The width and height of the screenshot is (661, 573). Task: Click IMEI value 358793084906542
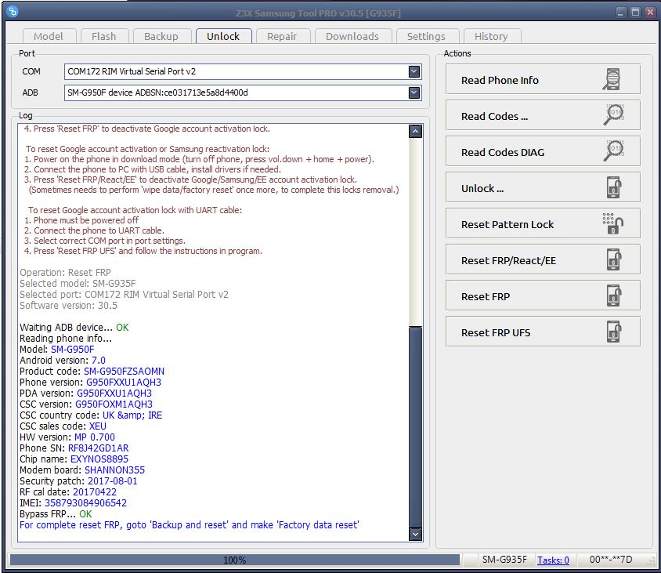[x=85, y=503]
